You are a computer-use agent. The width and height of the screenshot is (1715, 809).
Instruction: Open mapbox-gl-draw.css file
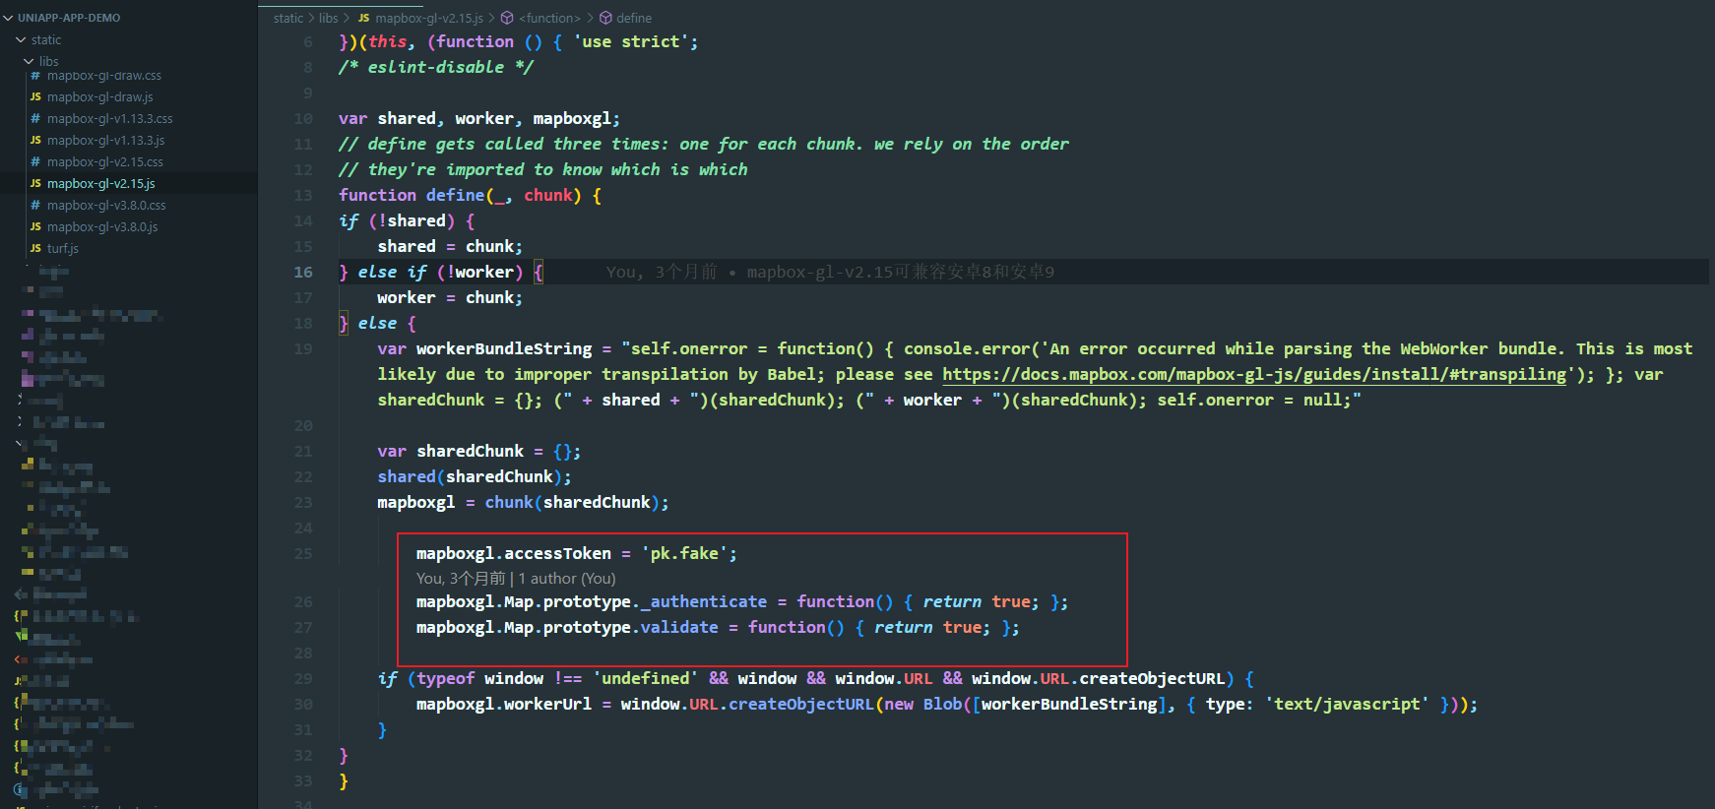coord(103,75)
